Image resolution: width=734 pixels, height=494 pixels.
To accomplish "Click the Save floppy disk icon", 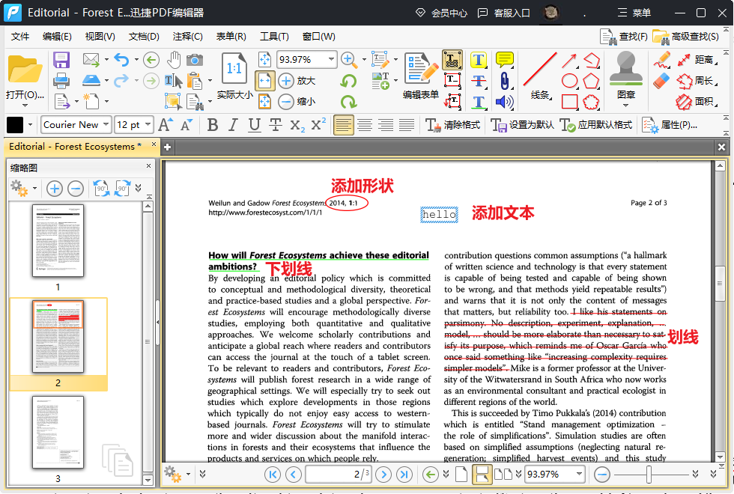I will 61,61.
